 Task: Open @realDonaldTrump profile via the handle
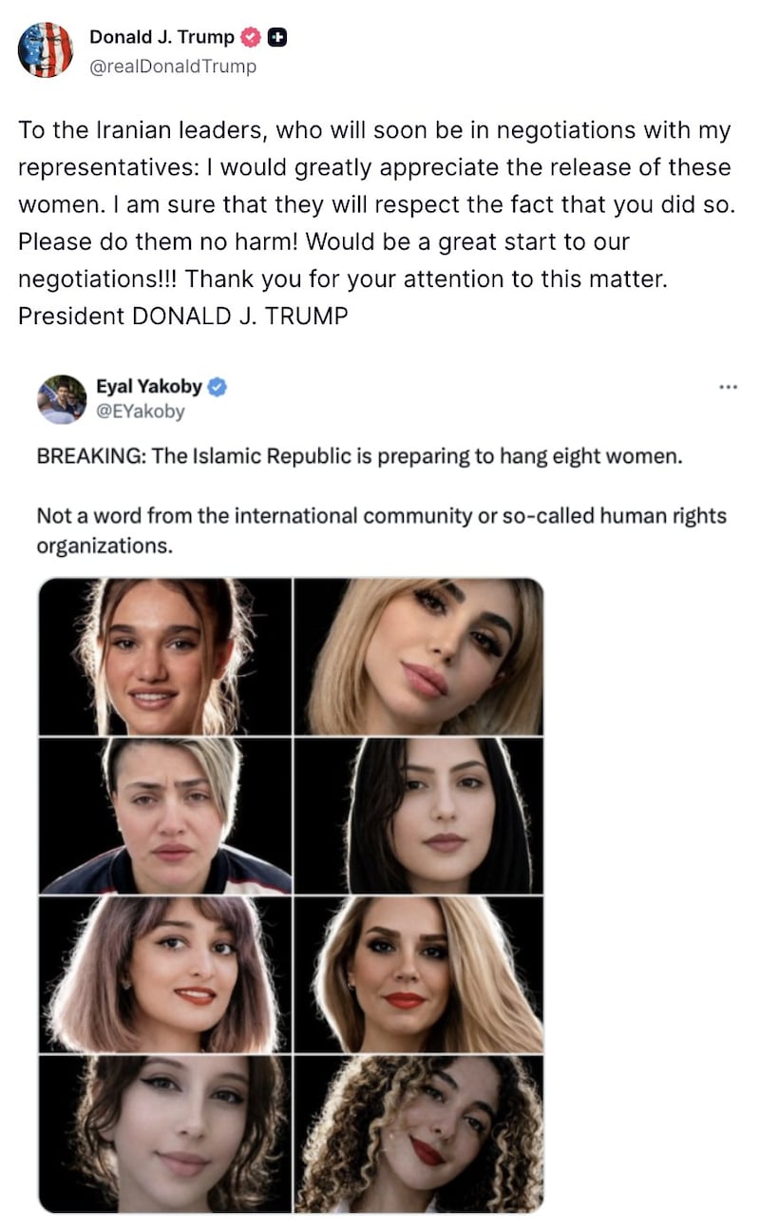[171, 67]
